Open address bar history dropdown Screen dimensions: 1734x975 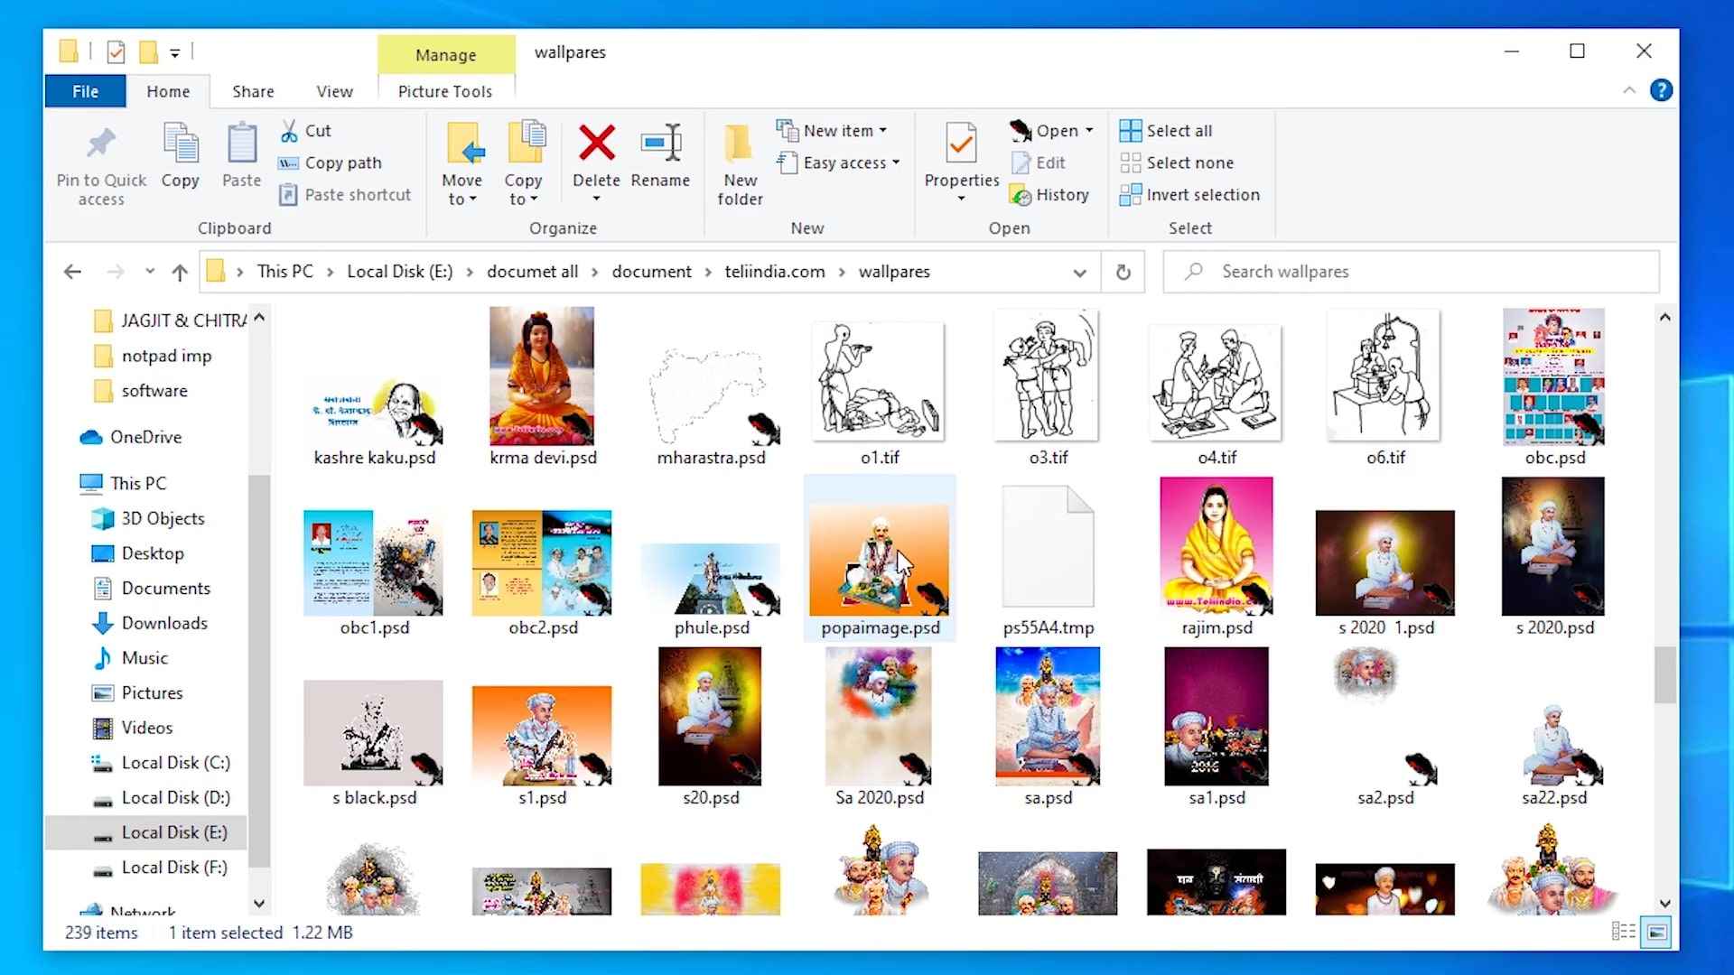[1079, 273]
